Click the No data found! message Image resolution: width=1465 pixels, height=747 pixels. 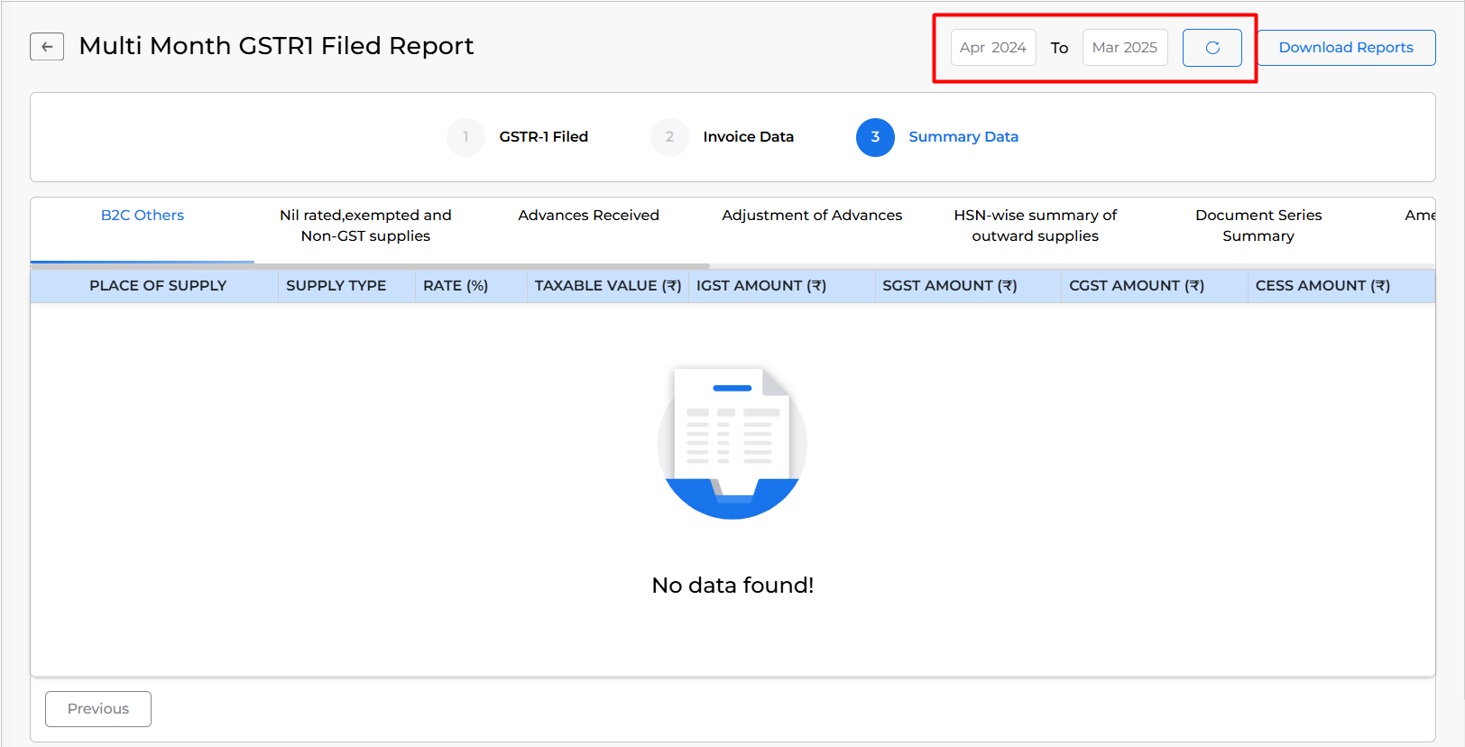point(732,586)
